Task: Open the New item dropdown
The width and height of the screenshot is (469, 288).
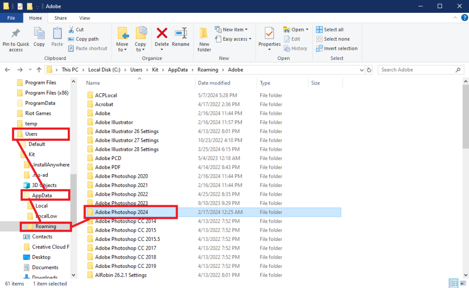Action: pyautogui.click(x=233, y=29)
